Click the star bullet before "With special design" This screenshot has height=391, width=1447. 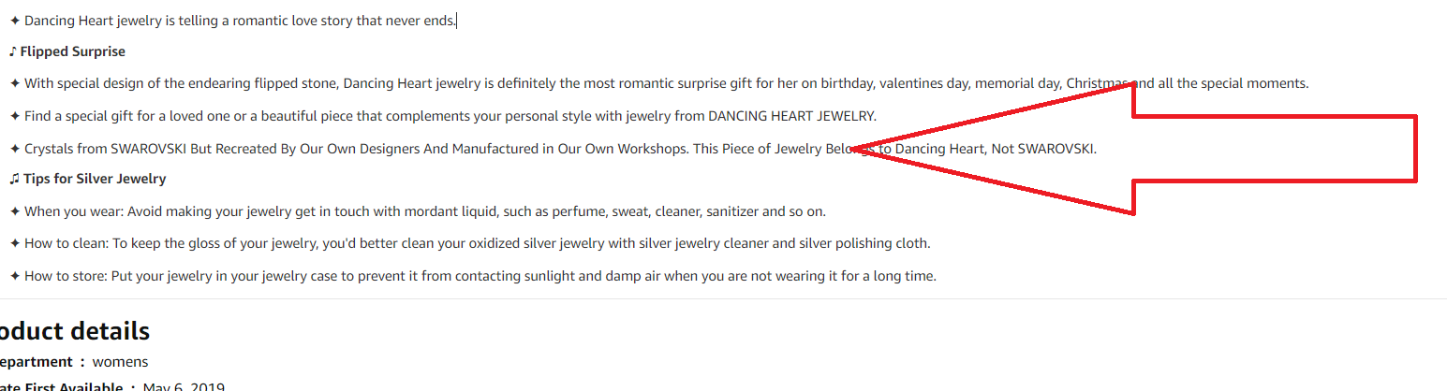click(x=14, y=83)
